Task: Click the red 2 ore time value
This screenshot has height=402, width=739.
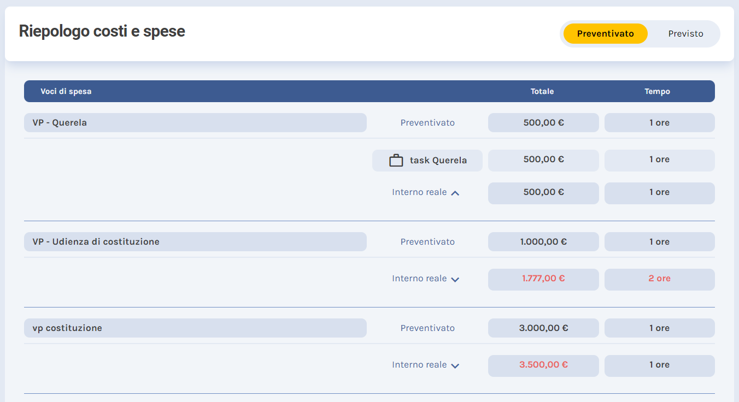Action: click(659, 279)
